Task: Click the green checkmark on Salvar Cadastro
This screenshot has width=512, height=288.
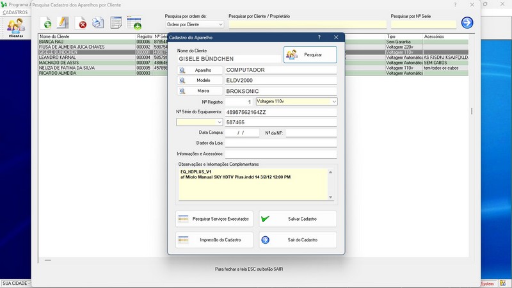Action: pyautogui.click(x=266, y=219)
